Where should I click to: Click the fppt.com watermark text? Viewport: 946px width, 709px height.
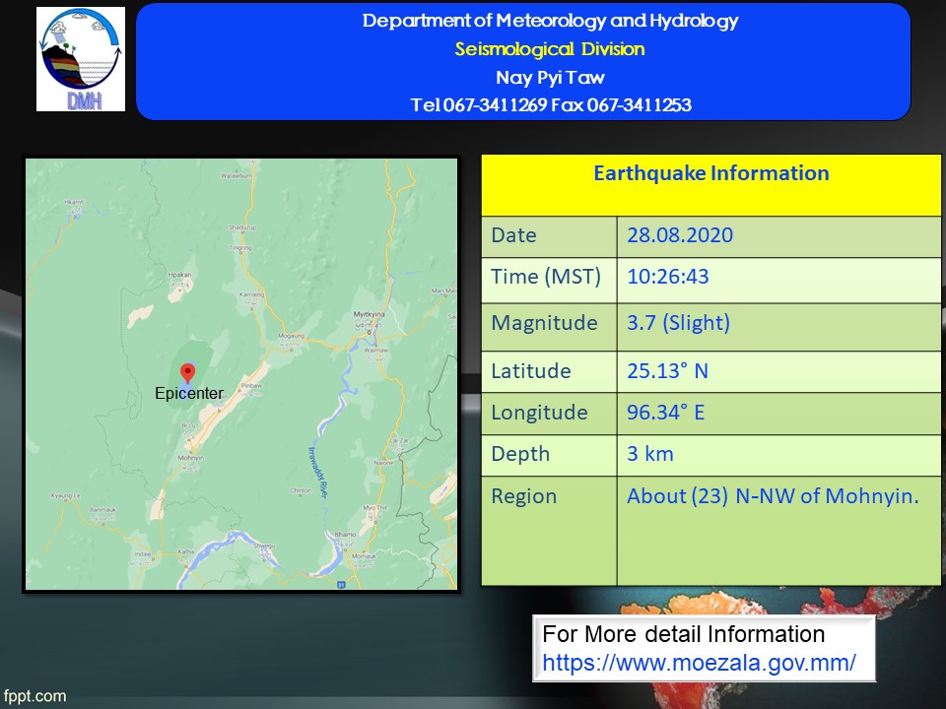[34, 696]
